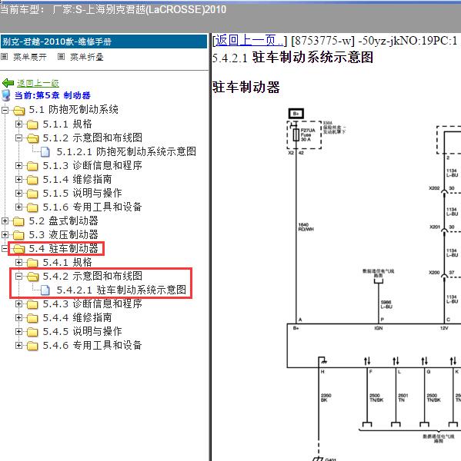The height and width of the screenshot is (461, 461).
Task: Click the 菜单折叠 text button
Action: coord(87,57)
